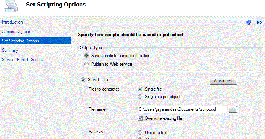Screen dimensions: 265x139
Task: Click into the File name path field
Action: point(182,109)
